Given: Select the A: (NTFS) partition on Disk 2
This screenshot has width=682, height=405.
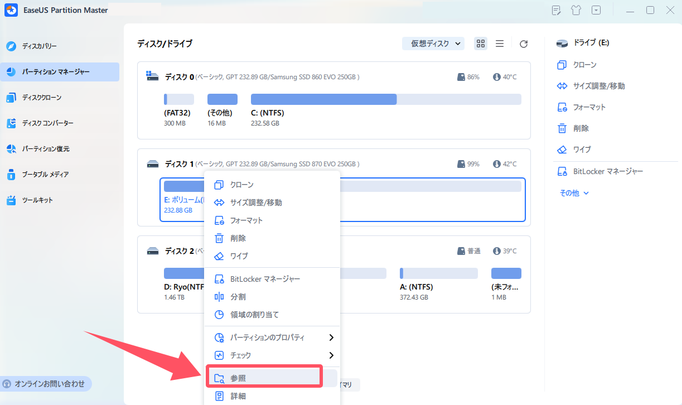Looking at the screenshot, I should pos(438,273).
